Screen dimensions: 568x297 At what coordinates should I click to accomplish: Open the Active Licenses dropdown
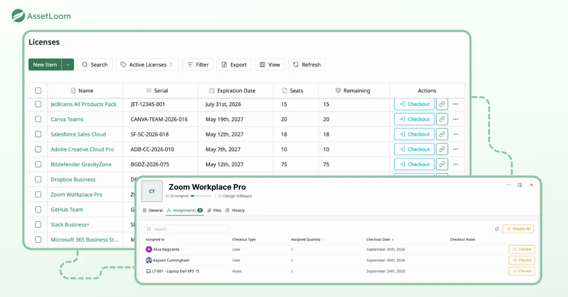pos(147,65)
